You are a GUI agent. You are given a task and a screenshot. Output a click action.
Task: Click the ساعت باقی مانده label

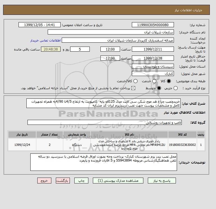coord(27,49)
